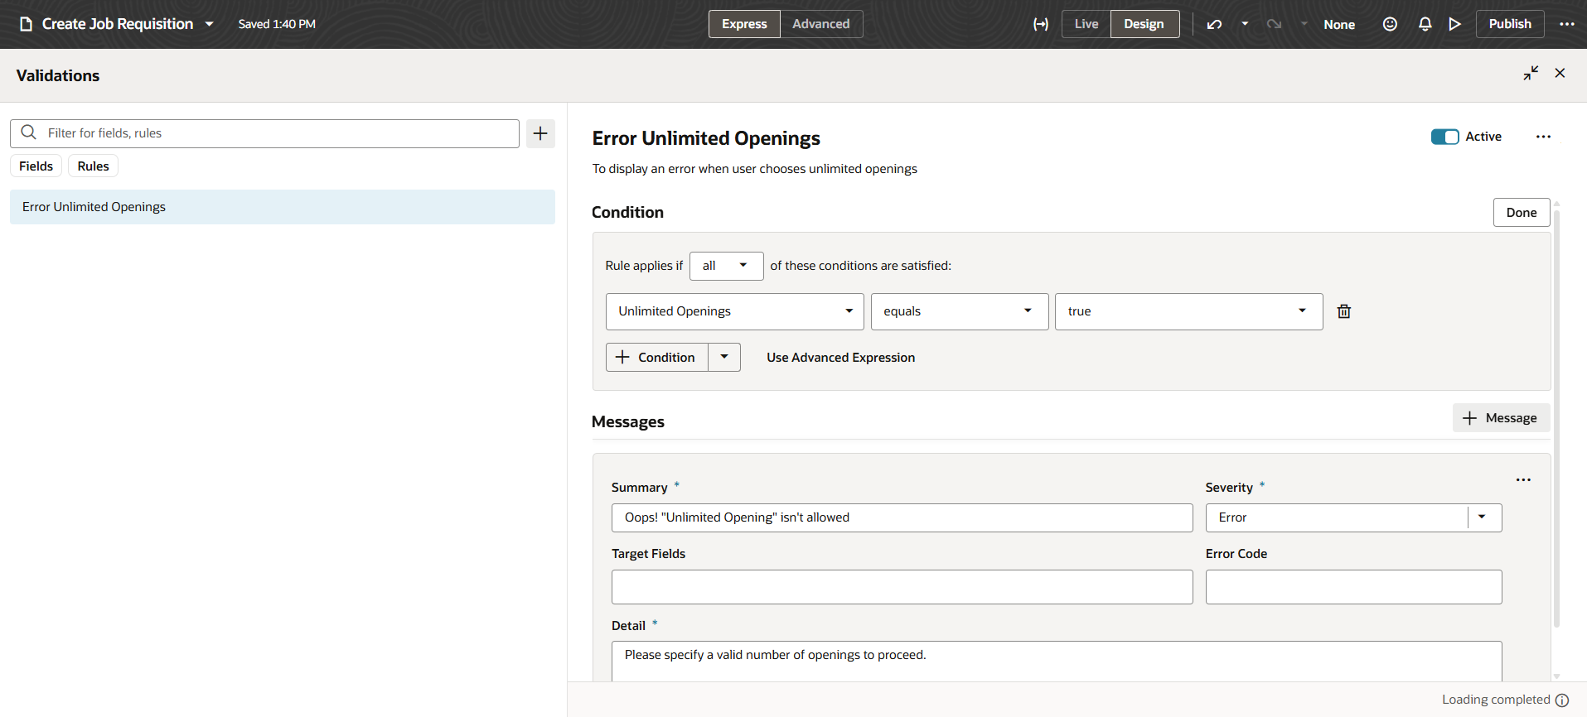Click the Target Fields input

pos(902,587)
